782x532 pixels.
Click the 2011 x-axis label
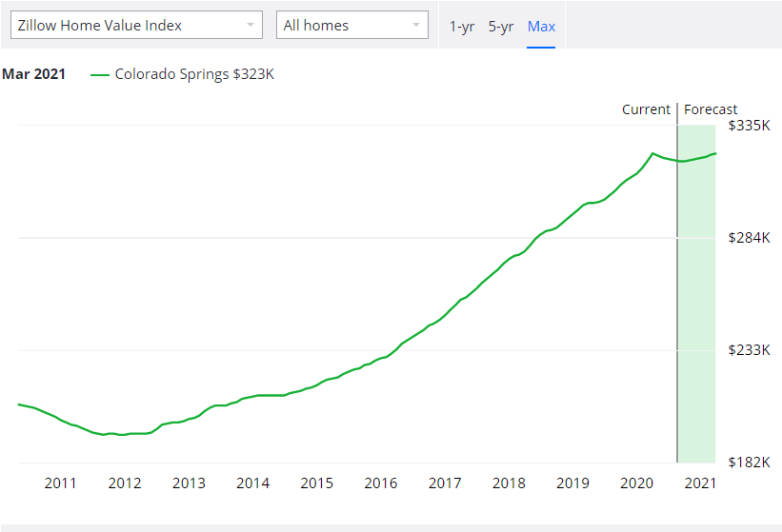[60, 483]
